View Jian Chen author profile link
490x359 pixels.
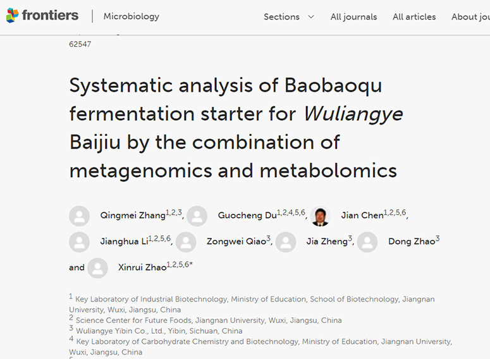362,216
